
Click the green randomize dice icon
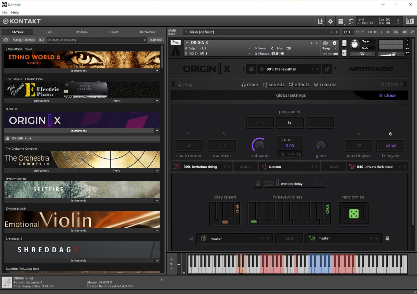pos(354,214)
